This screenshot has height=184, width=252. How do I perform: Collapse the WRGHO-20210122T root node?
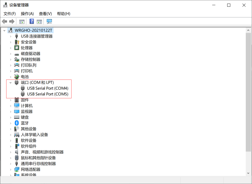pos(4,30)
